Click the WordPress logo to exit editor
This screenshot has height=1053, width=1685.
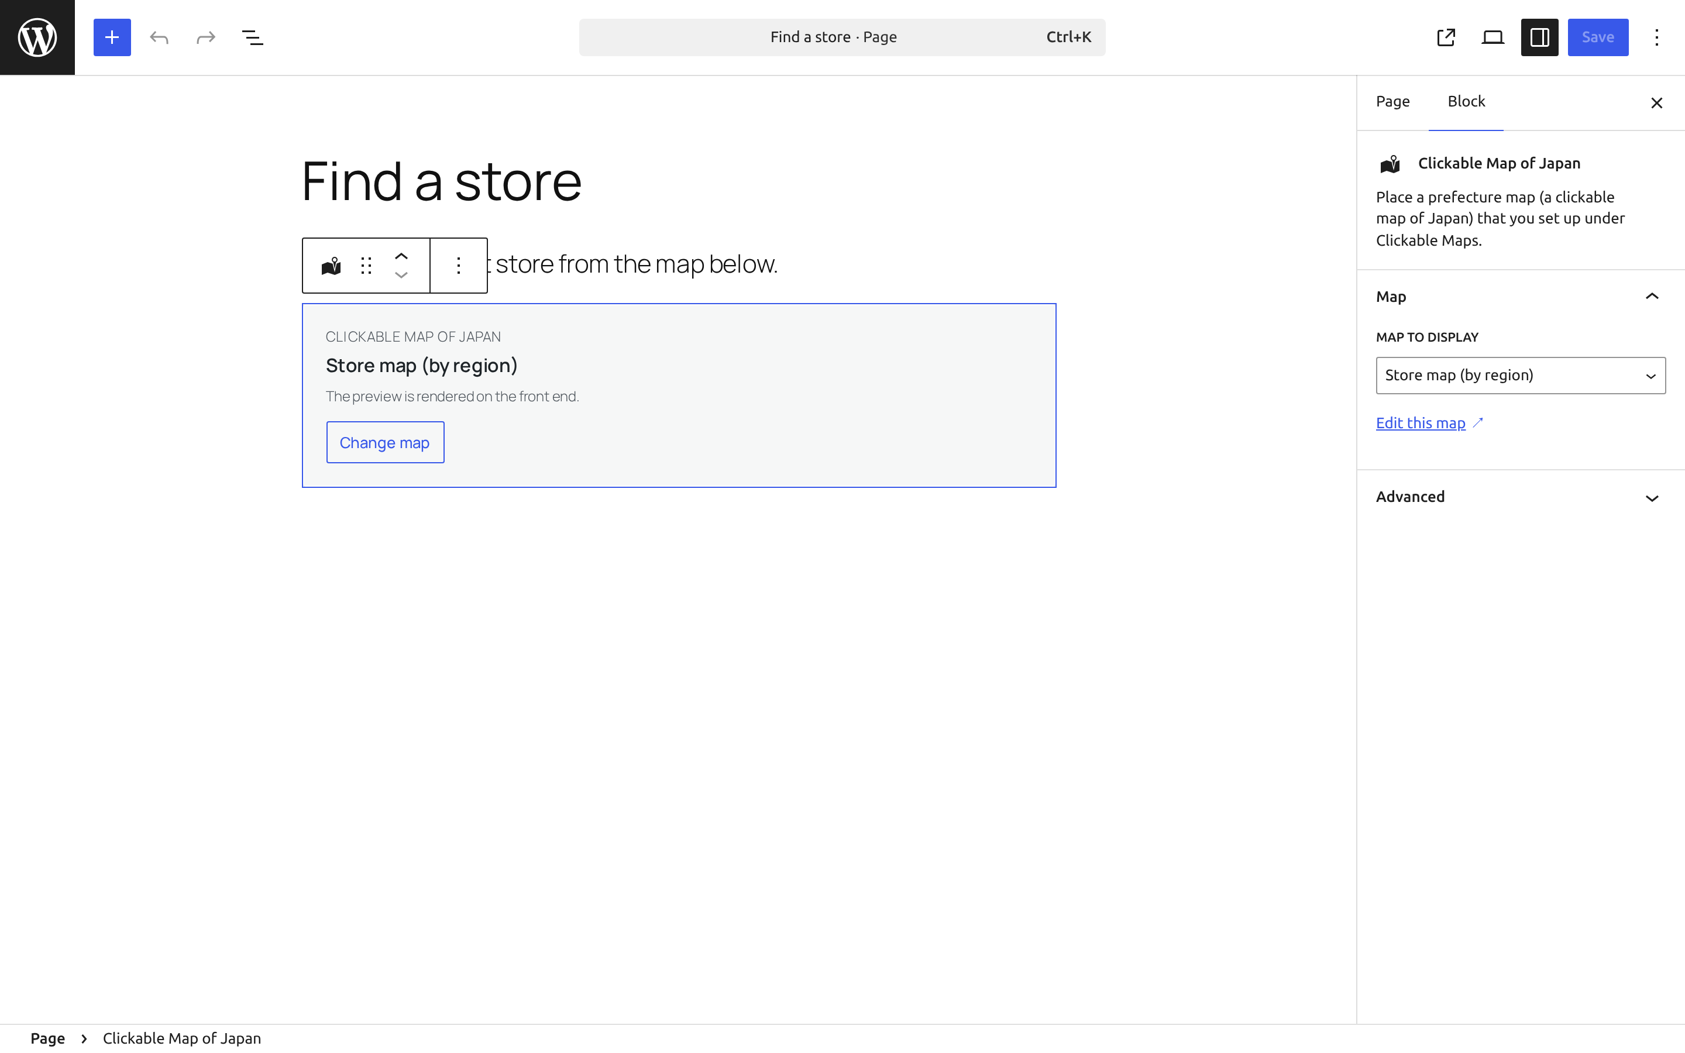tap(37, 37)
